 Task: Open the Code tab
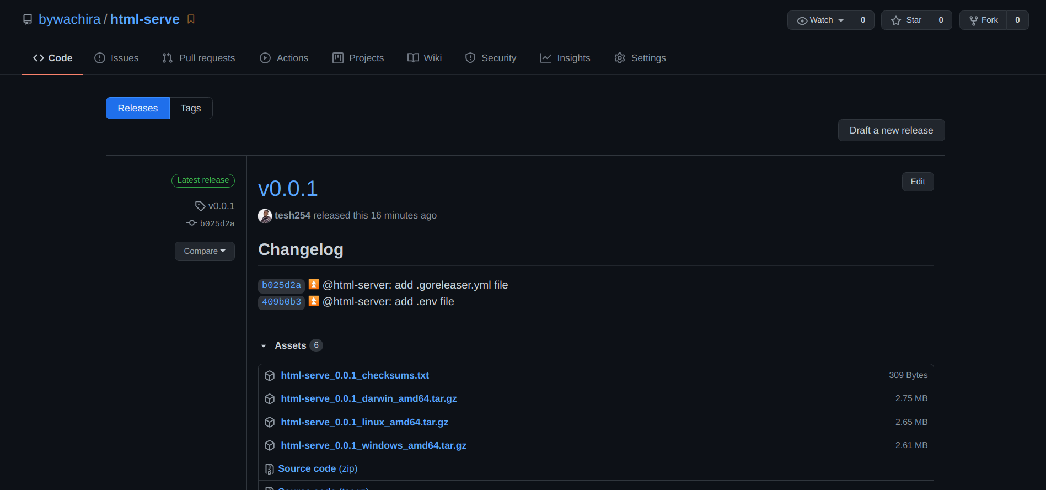click(x=52, y=58)
